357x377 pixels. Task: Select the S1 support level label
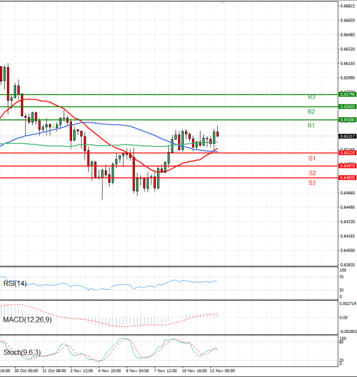pos(312,158)
